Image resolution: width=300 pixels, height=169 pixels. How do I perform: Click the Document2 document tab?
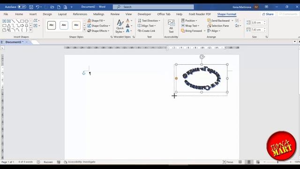pos(14,42)
